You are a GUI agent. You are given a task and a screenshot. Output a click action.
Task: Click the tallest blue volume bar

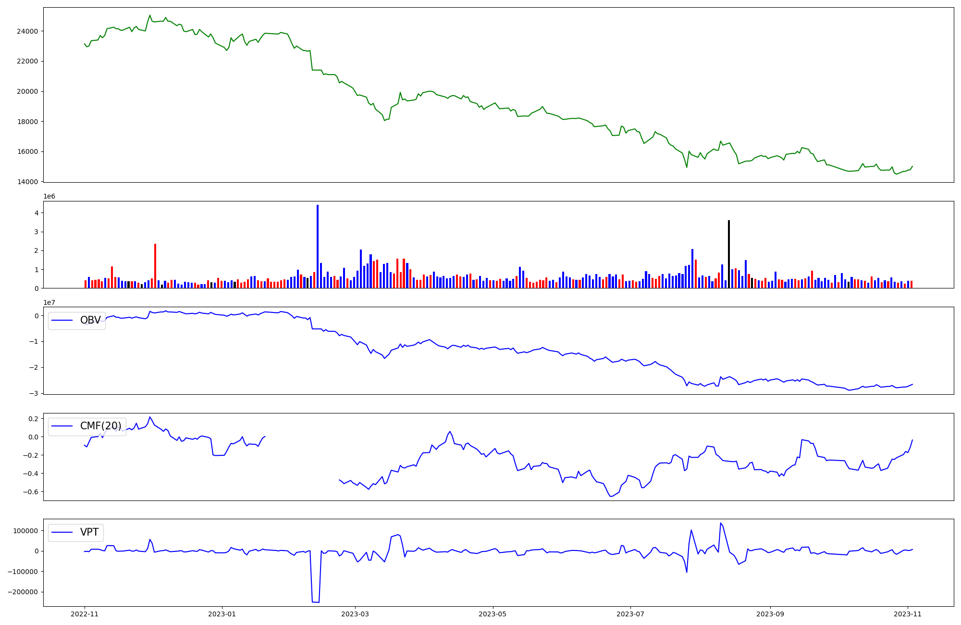pos(318,246)
